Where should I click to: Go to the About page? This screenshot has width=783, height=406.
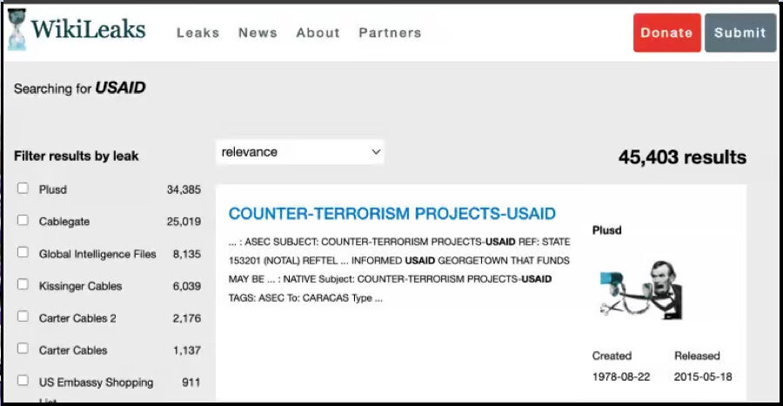[318, 33]
